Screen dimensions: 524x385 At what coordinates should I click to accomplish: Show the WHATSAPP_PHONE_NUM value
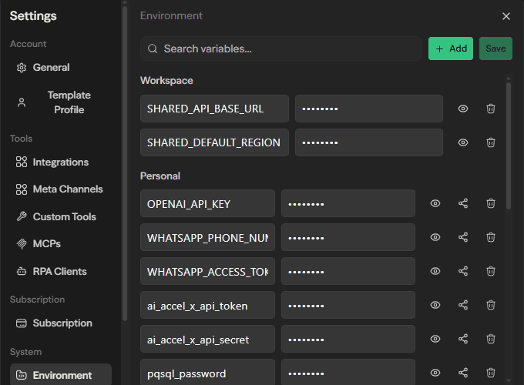point(435,237)
